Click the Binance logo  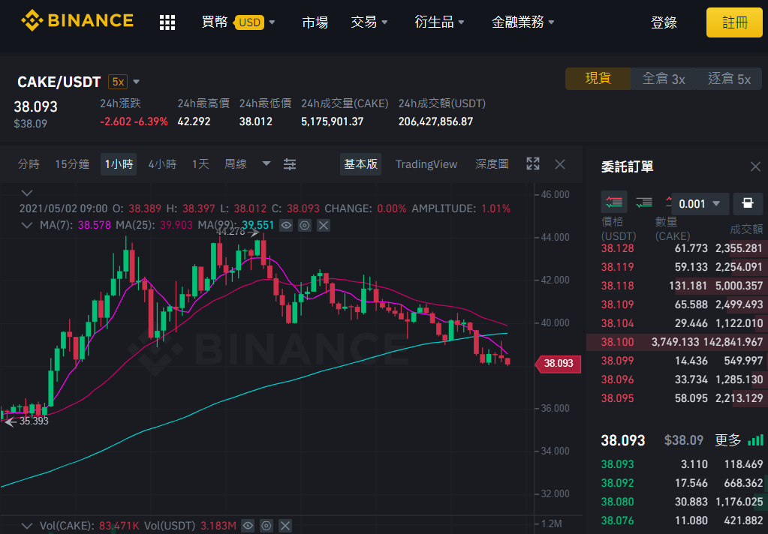[x=77, y=20]
